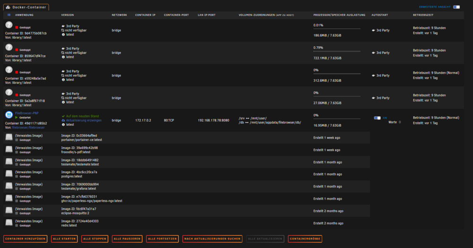This screenshot has height=248, width=473.
Task: Click the /mnt/user/appdata/filebrowser/db/ volume path
Action: pos(275,122)
